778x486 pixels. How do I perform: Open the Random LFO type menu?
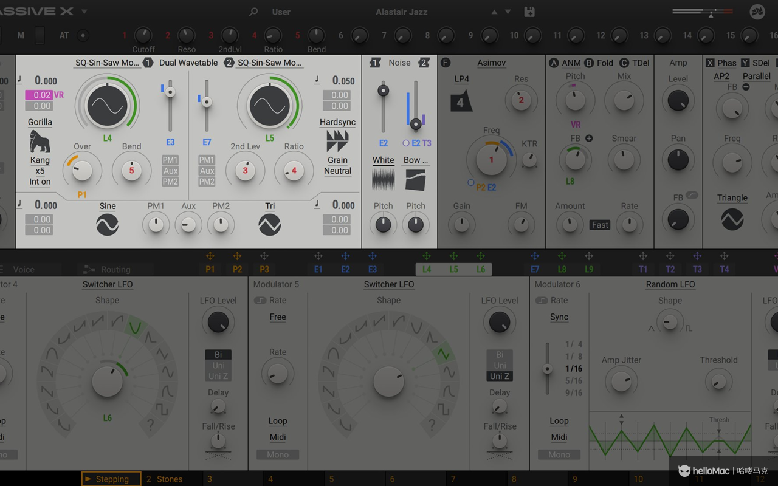tap(670, 284)
